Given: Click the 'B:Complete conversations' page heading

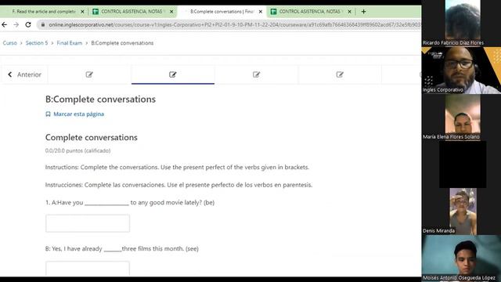Looking at the screenshot, I should pyautogui.click(x=100, y=99).
